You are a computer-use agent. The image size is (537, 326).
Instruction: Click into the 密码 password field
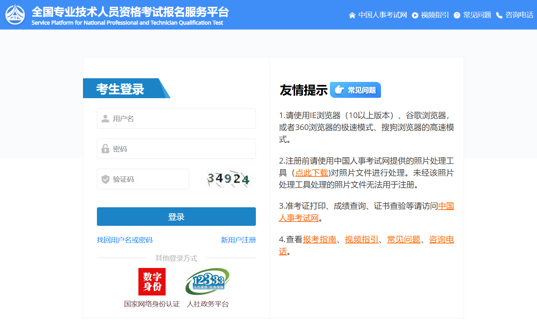pos(176,149)
